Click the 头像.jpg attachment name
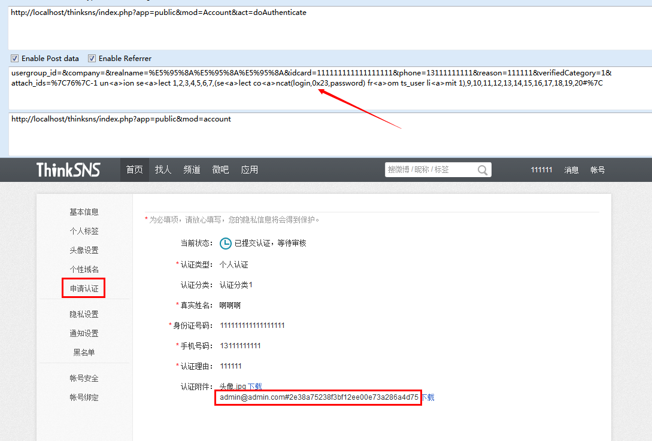The width and height of the screenshot is (652, 441). pyautogui.click(x=233, y=387)
